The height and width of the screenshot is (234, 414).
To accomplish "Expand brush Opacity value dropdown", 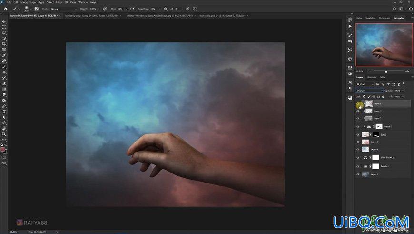I will tap(99, 9).
